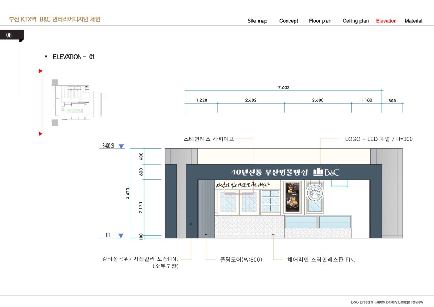Switch to the Material tab

(x=413, y=21)
